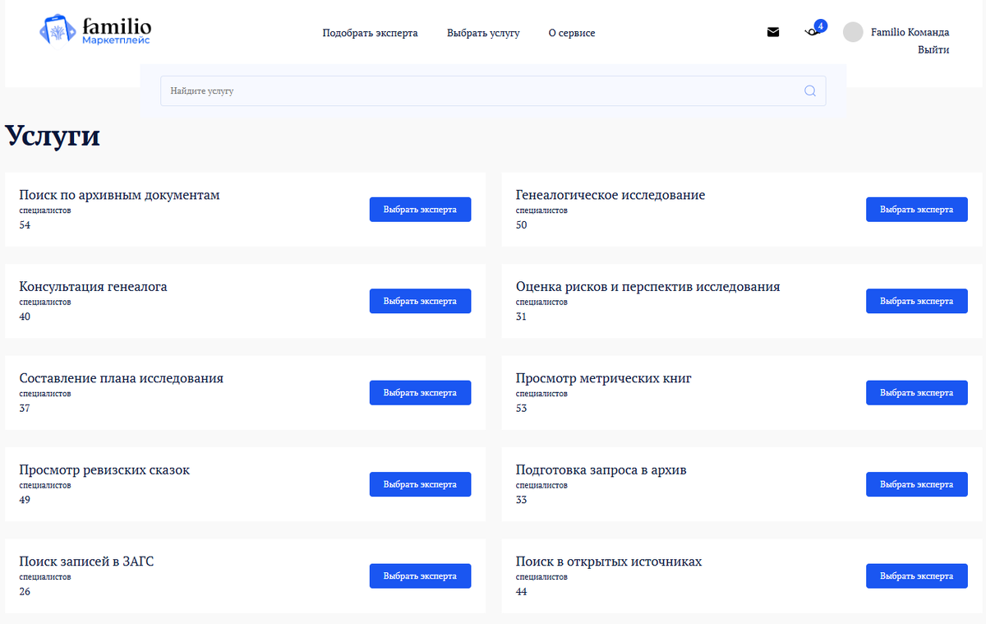Open the О сервисе page
This screenshot has height=624, width=986.
(572, 33)
